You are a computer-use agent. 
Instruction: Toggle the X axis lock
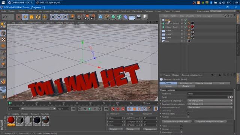click(52, 17)
